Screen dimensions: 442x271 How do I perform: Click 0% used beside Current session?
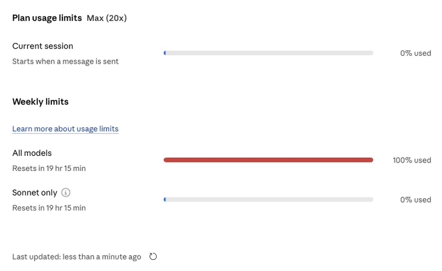[x=415, y=53]
